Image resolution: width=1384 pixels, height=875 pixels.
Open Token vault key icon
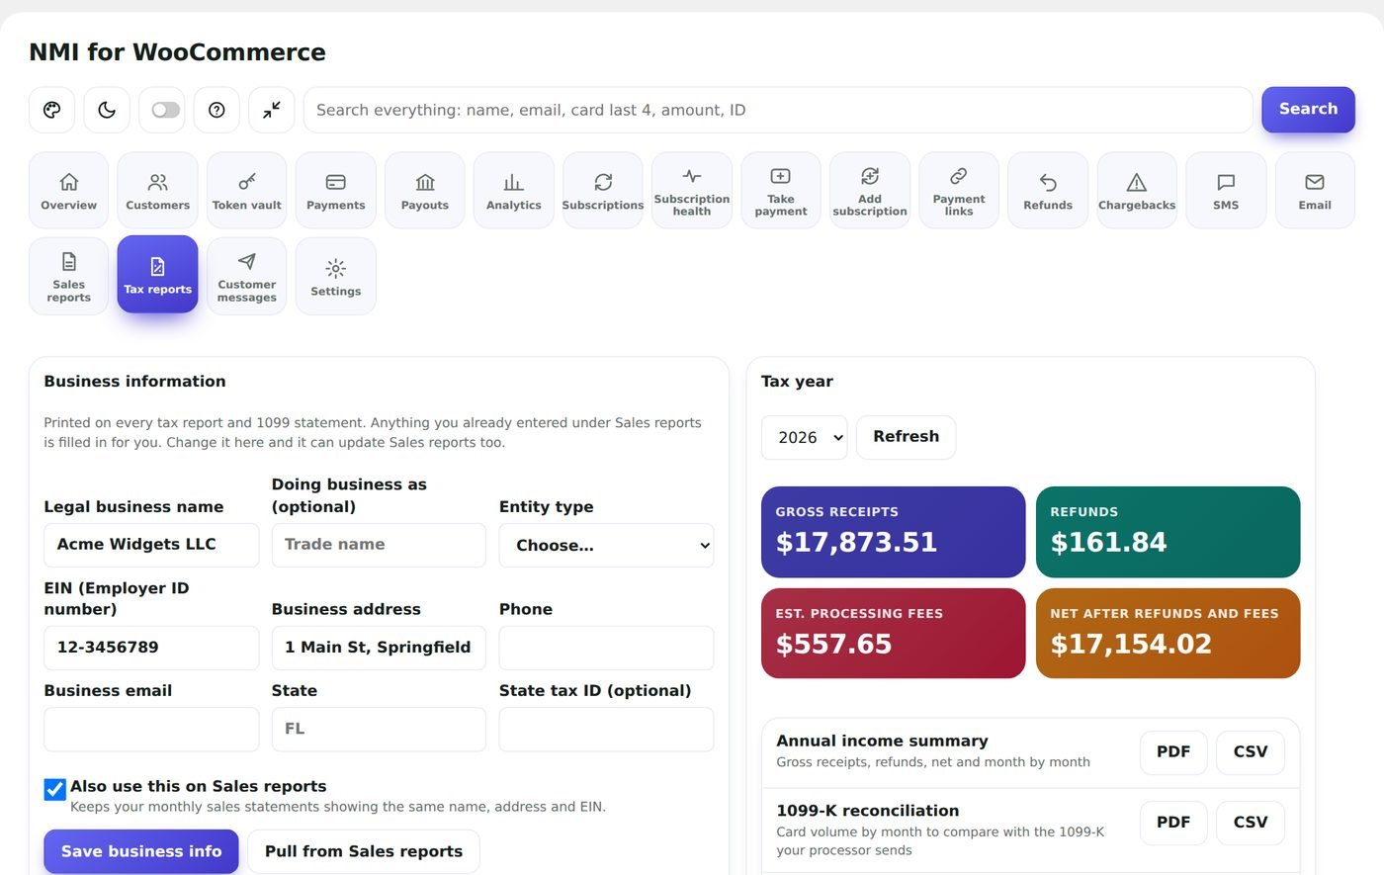point(247,191)
